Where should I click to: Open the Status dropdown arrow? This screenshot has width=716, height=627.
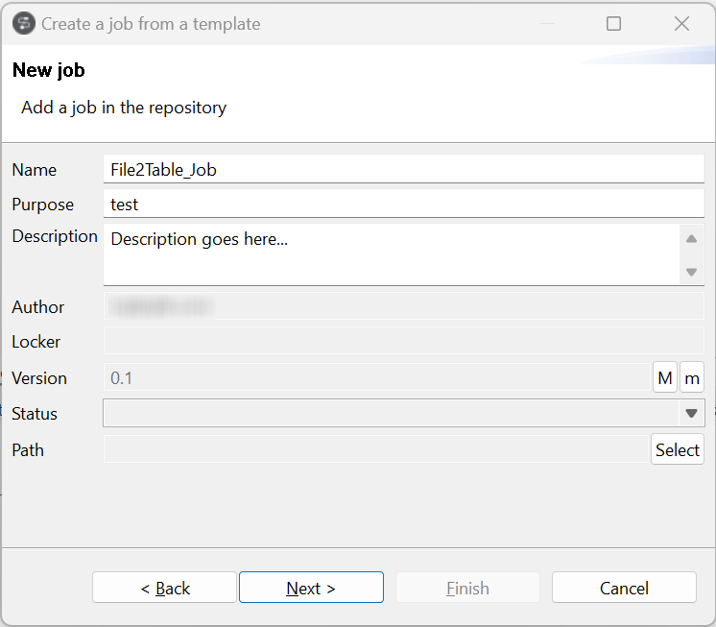[691, 414]
